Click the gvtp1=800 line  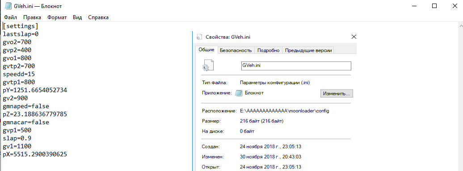pos(19,82)
